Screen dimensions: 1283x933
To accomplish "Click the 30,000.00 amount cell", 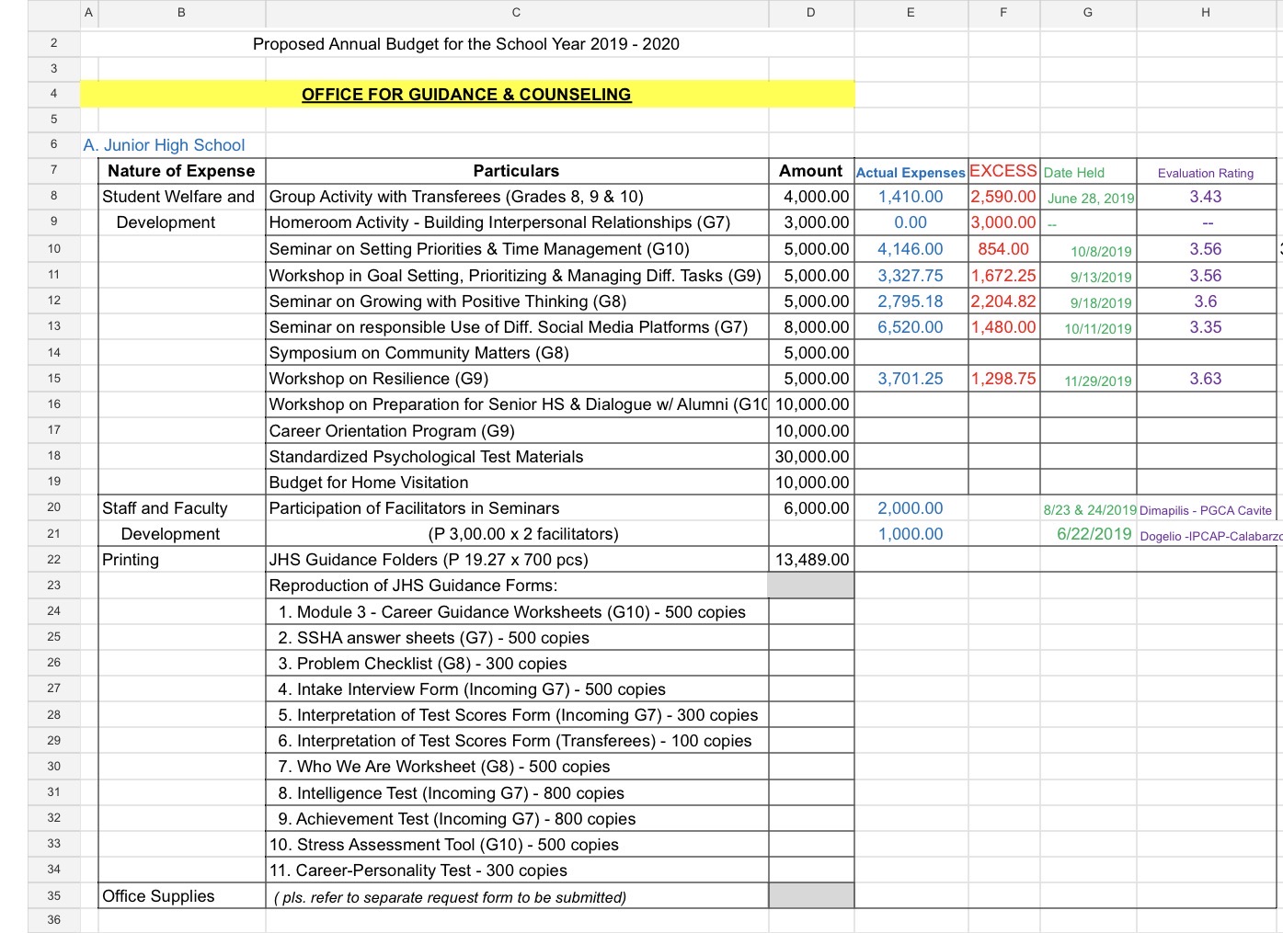I will pos(812,457).
